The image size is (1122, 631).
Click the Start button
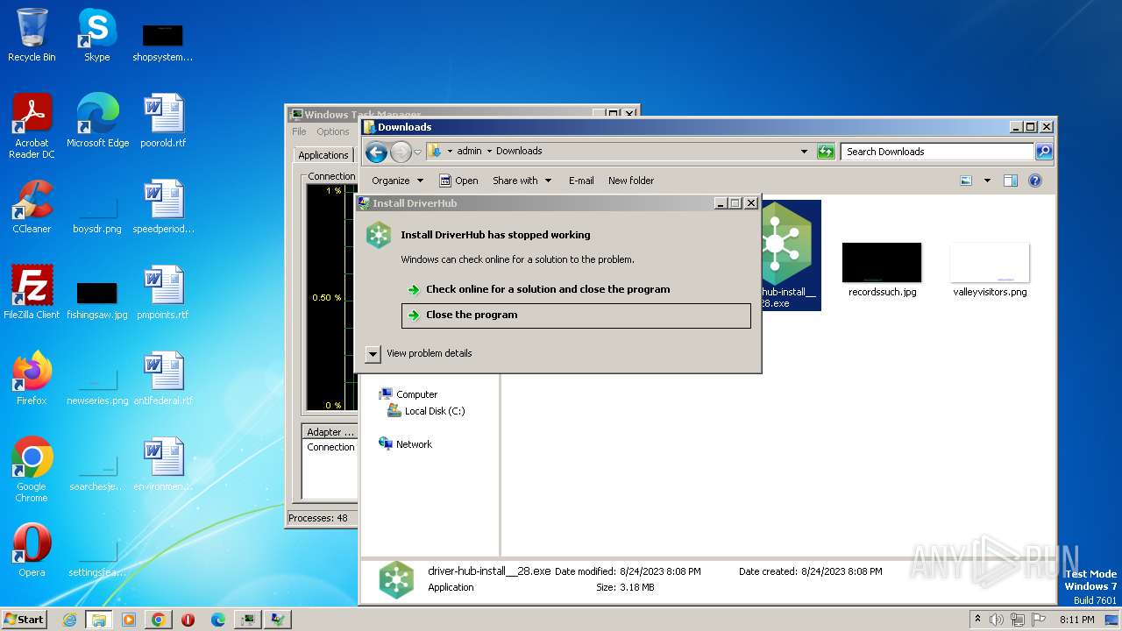(x=25, y=620)
